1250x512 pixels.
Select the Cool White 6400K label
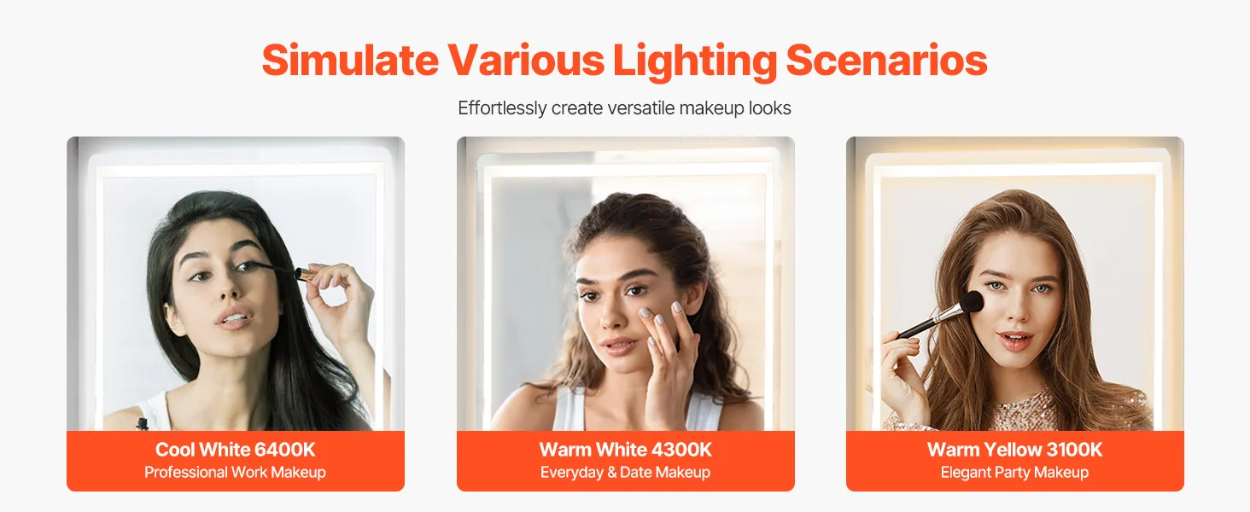[x=236, y=450]
